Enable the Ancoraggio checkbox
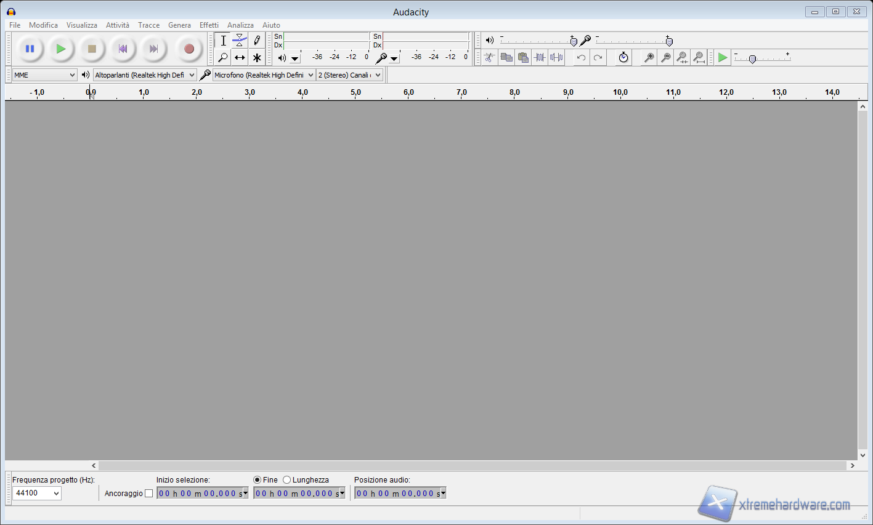The height and width of the screenshot is (525, 873). click(148, 494)
